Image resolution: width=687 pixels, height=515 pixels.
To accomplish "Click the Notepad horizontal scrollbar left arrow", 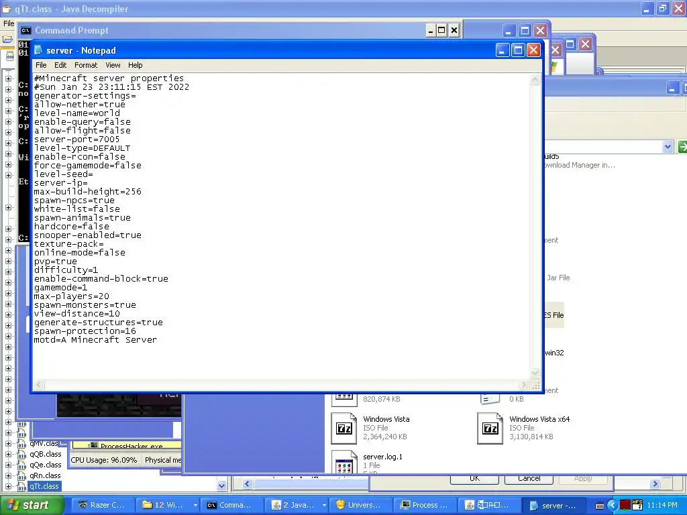I will (38, 384).
